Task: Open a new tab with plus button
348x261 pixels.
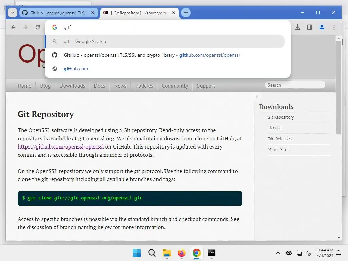Action: (186, 13)
